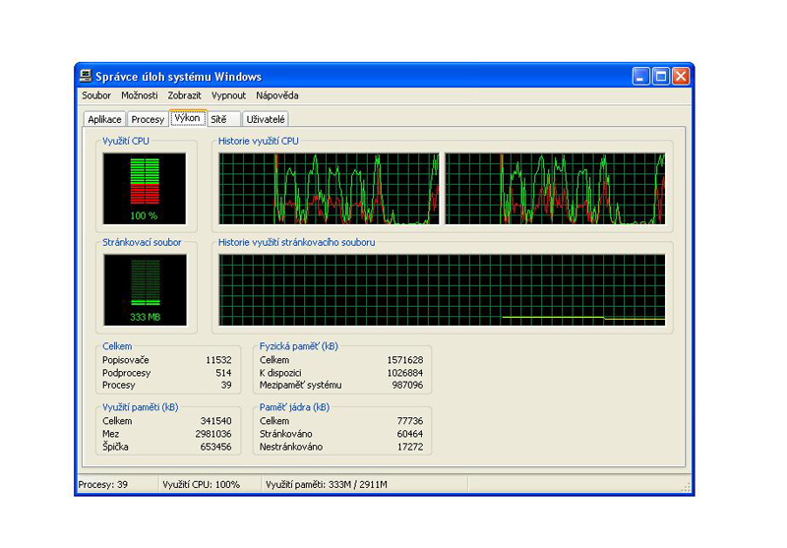
Task: Click Historie využití stránkovacího souboru label
Action: 296,242
